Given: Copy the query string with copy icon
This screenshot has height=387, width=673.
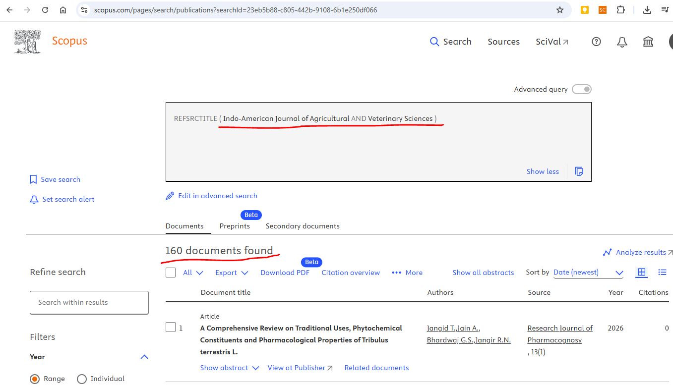Looking at the screenshot, I should [579, 171].
